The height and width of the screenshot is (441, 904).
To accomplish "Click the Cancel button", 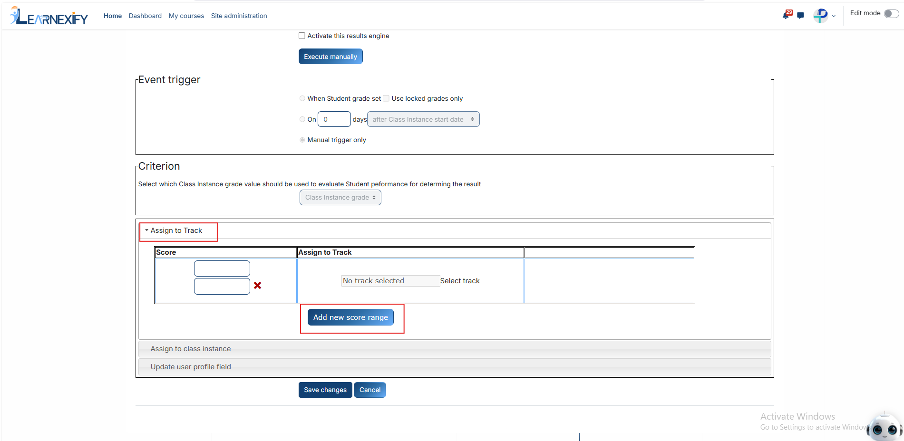I will (370, 390).
